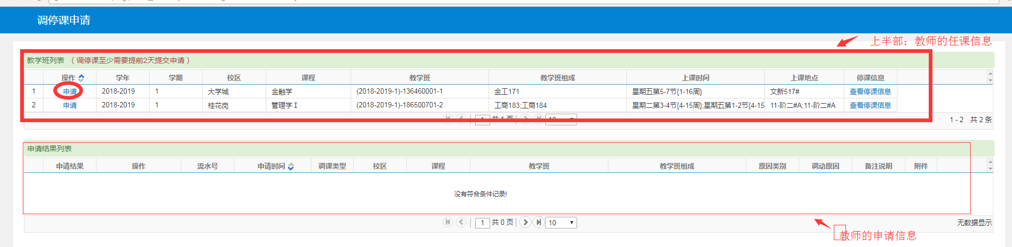Click sort arrows beside 申请时间 column header

coord(291,167)
